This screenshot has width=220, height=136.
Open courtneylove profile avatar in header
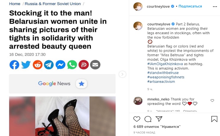(x=138, y=6)
